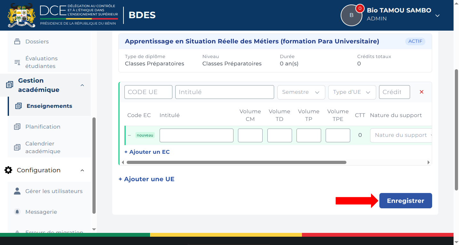Click the left arrow of the horizontal scrollbar
Image resolution: width=459 pixels, height=245 pixels.
coord(123,162)
